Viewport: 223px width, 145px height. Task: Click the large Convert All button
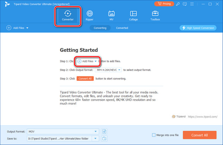pyautogui.click(x=200, y=135)
